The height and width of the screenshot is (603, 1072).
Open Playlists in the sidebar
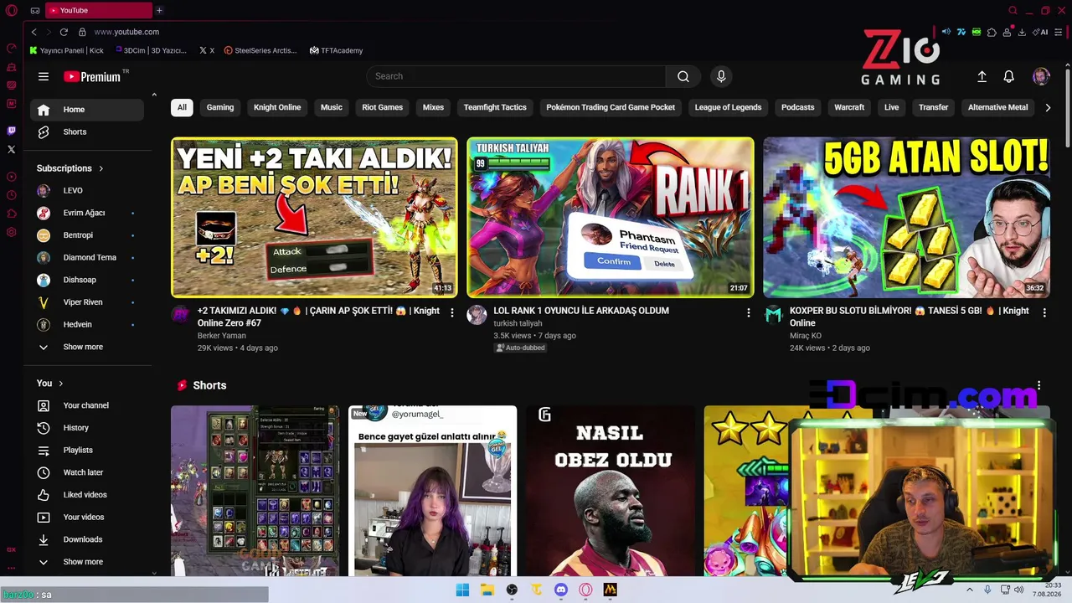point(87,450)
